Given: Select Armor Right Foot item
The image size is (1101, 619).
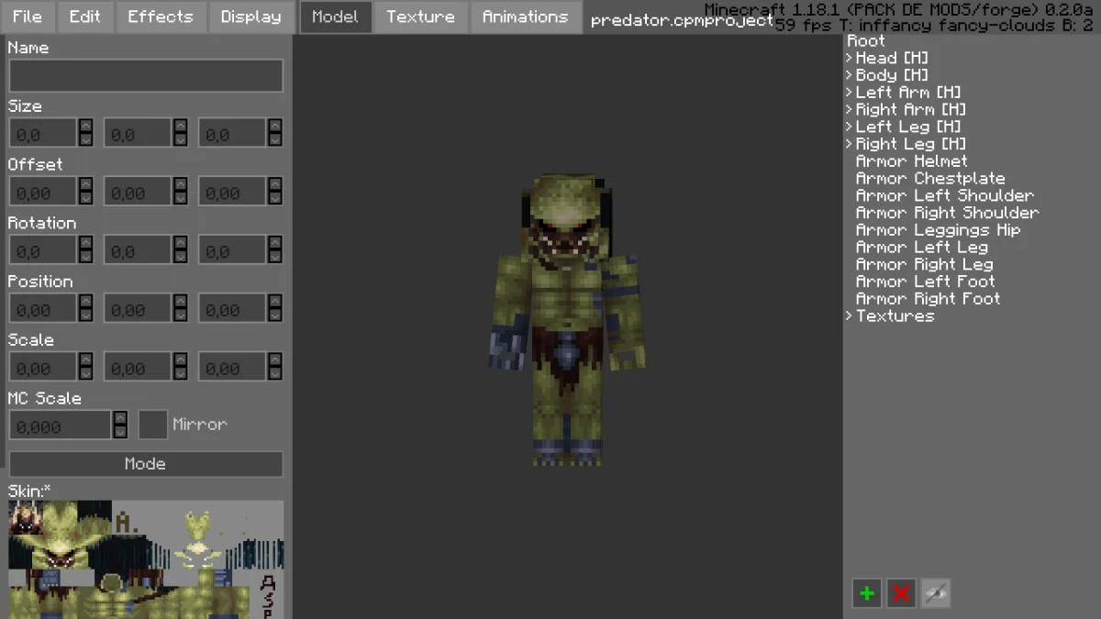Looking at the screenshot, I should (x=929, y=299).
